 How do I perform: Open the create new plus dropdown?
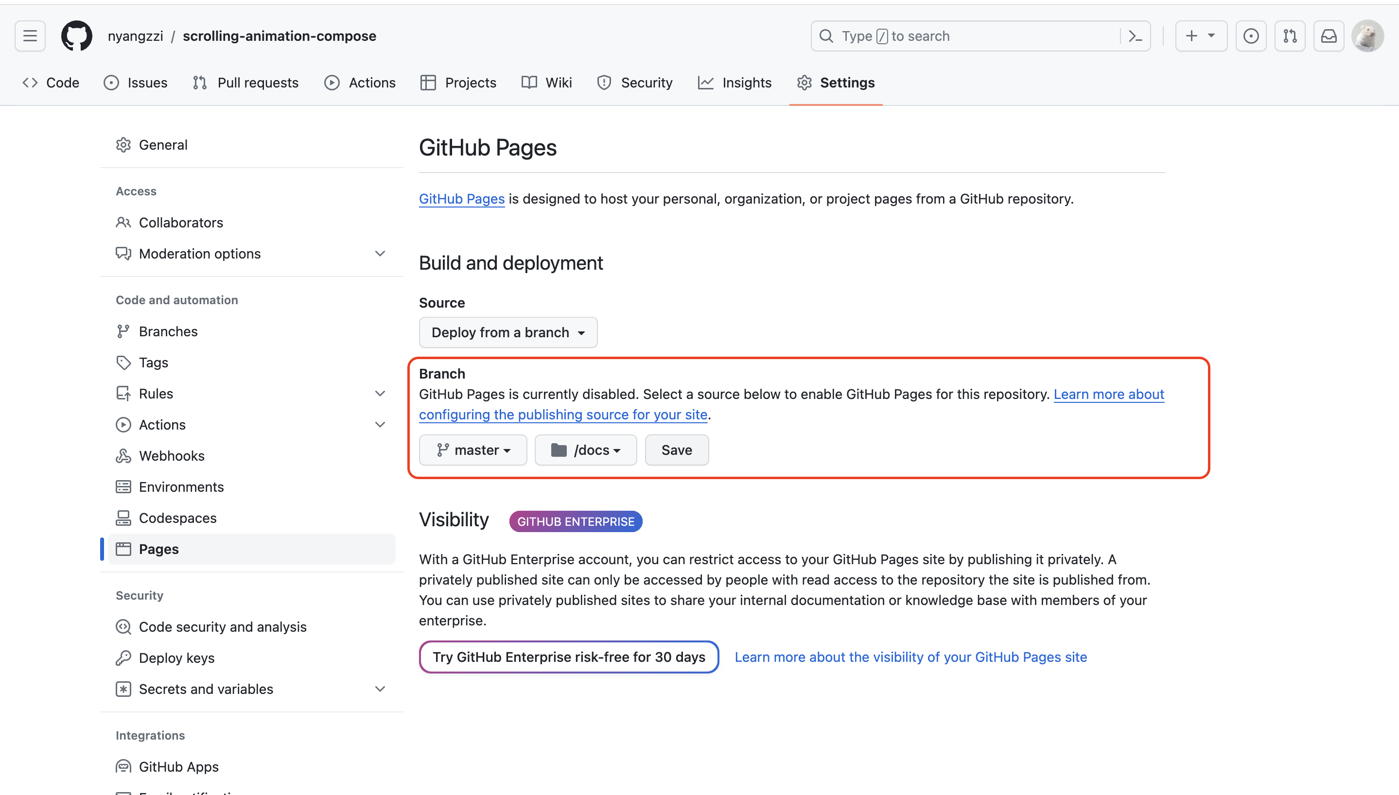pyautogui.click(x=1200, y=36)
